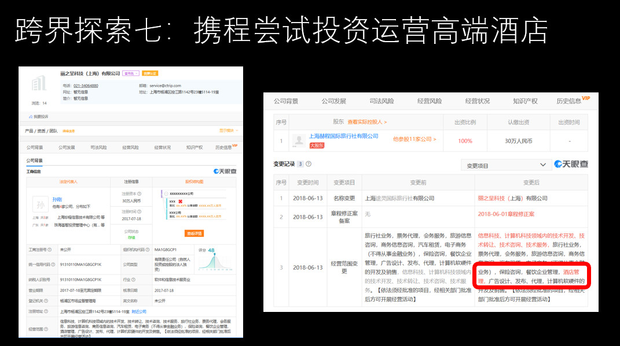This screenshot has height=346, width=620.
Task: Open 历史信息 VIP tab in right screenshot
Action: tap(573, 101)
